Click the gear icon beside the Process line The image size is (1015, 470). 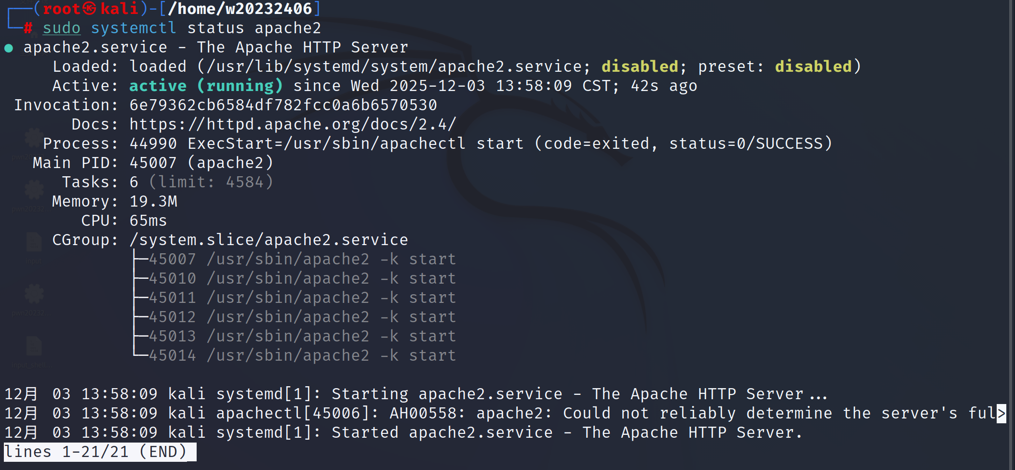coord(33,139)
